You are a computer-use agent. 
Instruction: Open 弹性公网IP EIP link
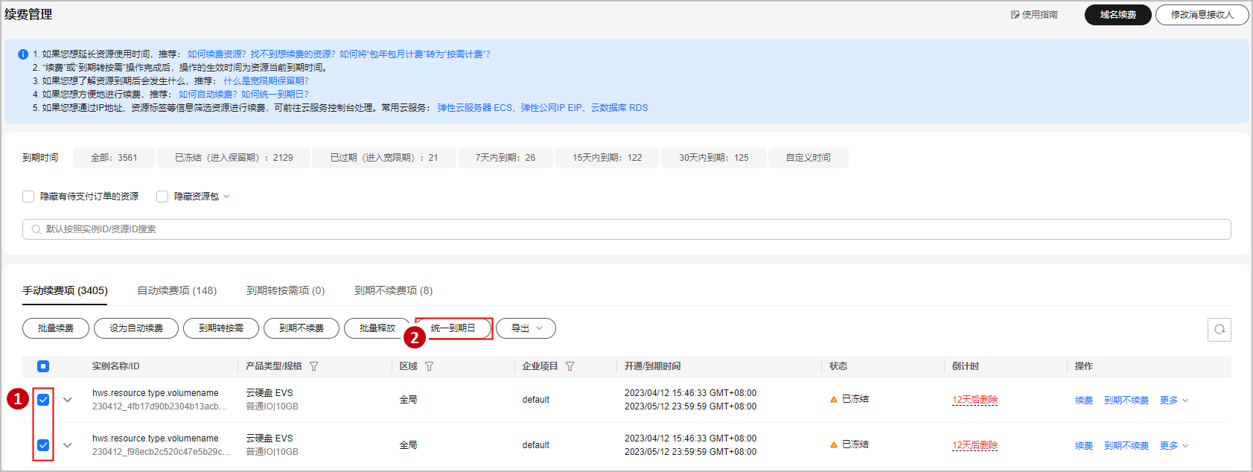coord(552,108)
